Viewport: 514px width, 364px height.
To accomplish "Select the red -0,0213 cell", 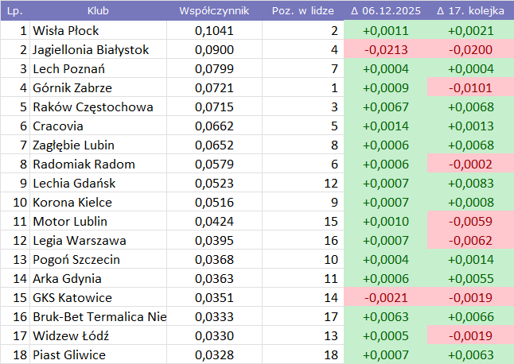I will [x=385, y=50].
